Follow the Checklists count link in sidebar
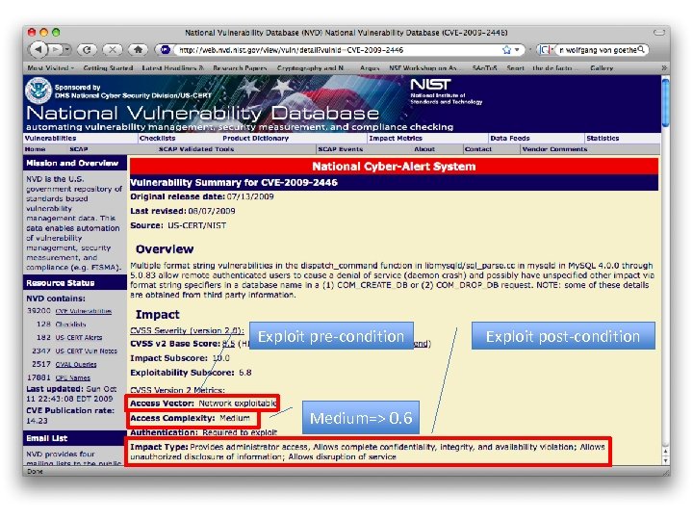 (x=70, y=325)
